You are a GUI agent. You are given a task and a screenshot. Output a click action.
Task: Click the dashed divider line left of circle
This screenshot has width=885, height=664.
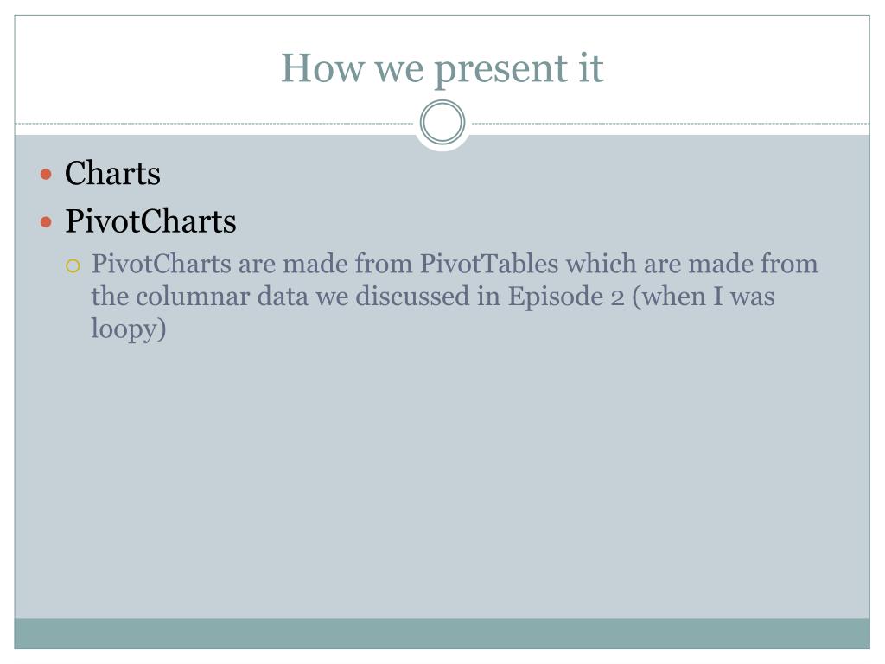coord(214,123)
